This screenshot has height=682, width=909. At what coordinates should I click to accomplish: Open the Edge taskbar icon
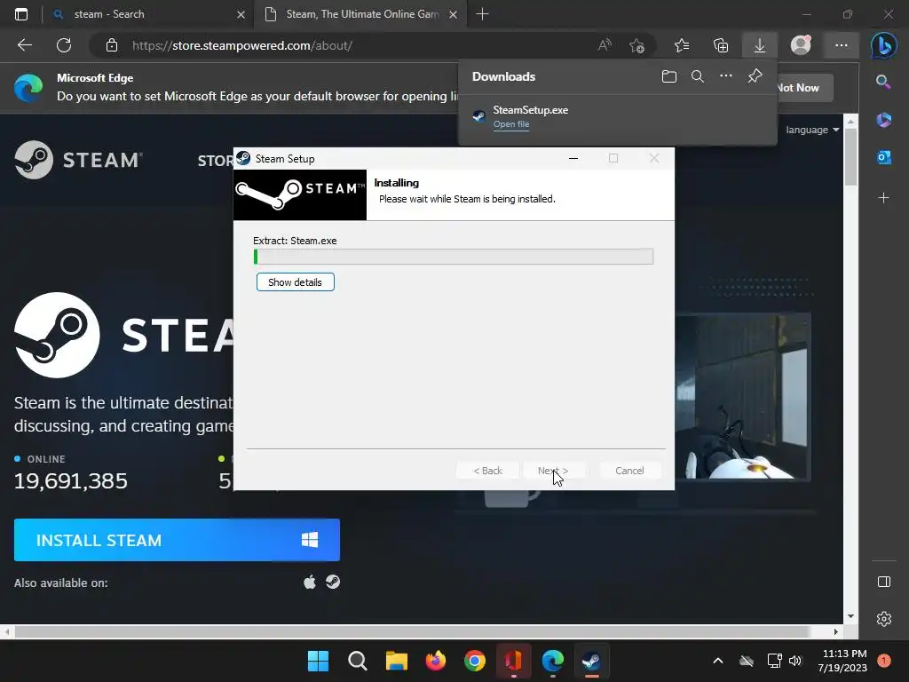(x=552, y=661)
